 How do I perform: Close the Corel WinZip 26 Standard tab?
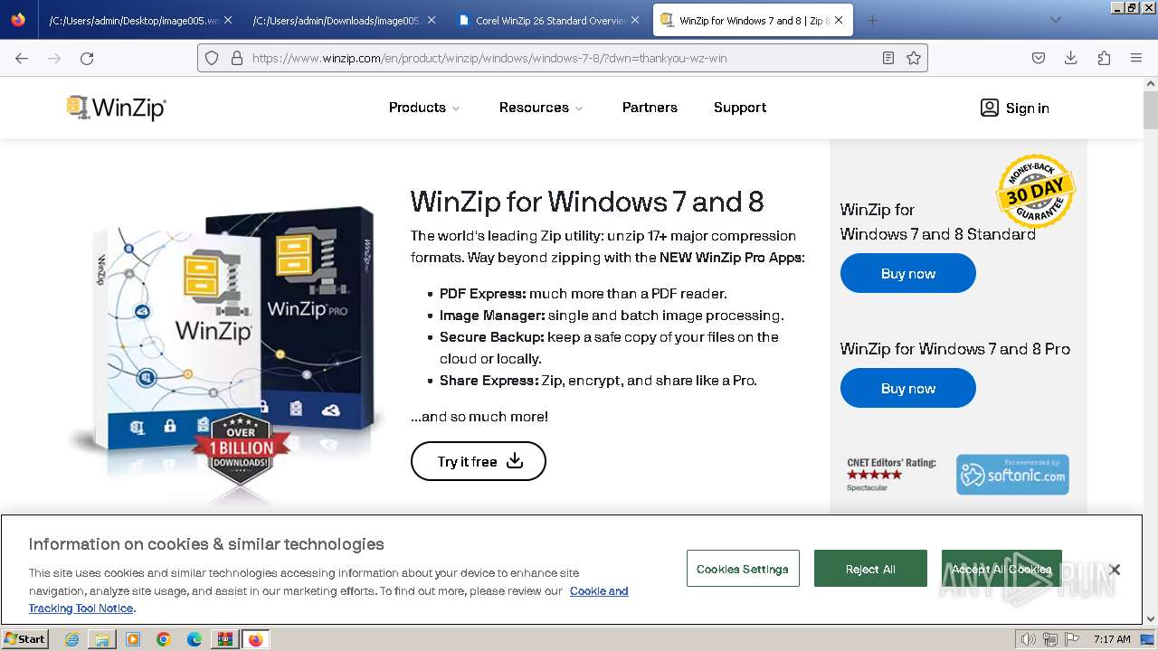(x=635, y=20)
